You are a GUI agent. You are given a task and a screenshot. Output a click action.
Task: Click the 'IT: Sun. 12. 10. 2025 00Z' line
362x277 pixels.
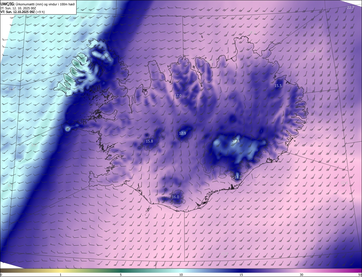18,8
